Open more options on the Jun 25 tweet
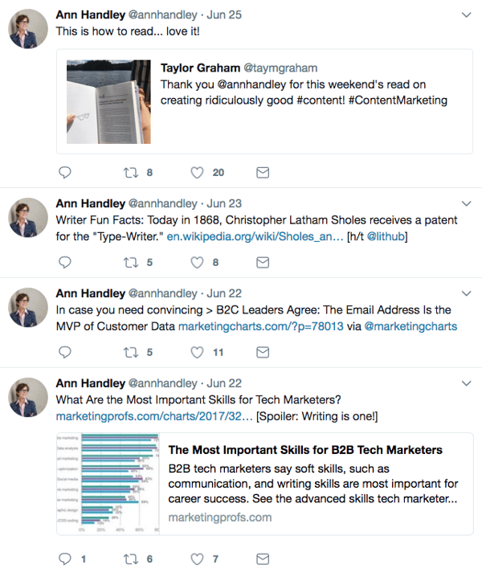Screen dimensions: 482x573 [467, 15]
